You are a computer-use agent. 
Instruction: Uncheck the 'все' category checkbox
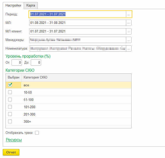tap(10, 85)
